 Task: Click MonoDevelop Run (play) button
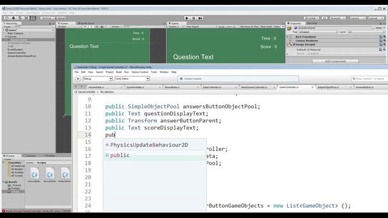78,79
